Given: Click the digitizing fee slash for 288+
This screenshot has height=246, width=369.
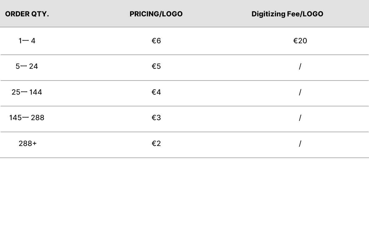Looking at the screenshot, I should pyautogui.click(x=300, y=144).
